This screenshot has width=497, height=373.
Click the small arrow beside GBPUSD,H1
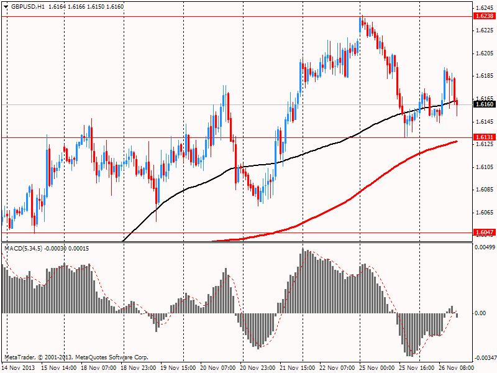(x=6, y=6)
